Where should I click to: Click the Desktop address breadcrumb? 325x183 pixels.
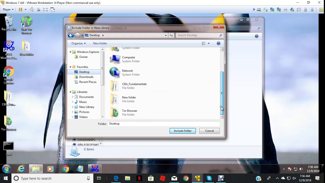[94, 35]
